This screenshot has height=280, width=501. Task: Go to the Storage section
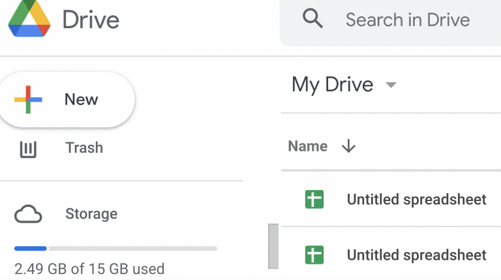coord(91,214)
